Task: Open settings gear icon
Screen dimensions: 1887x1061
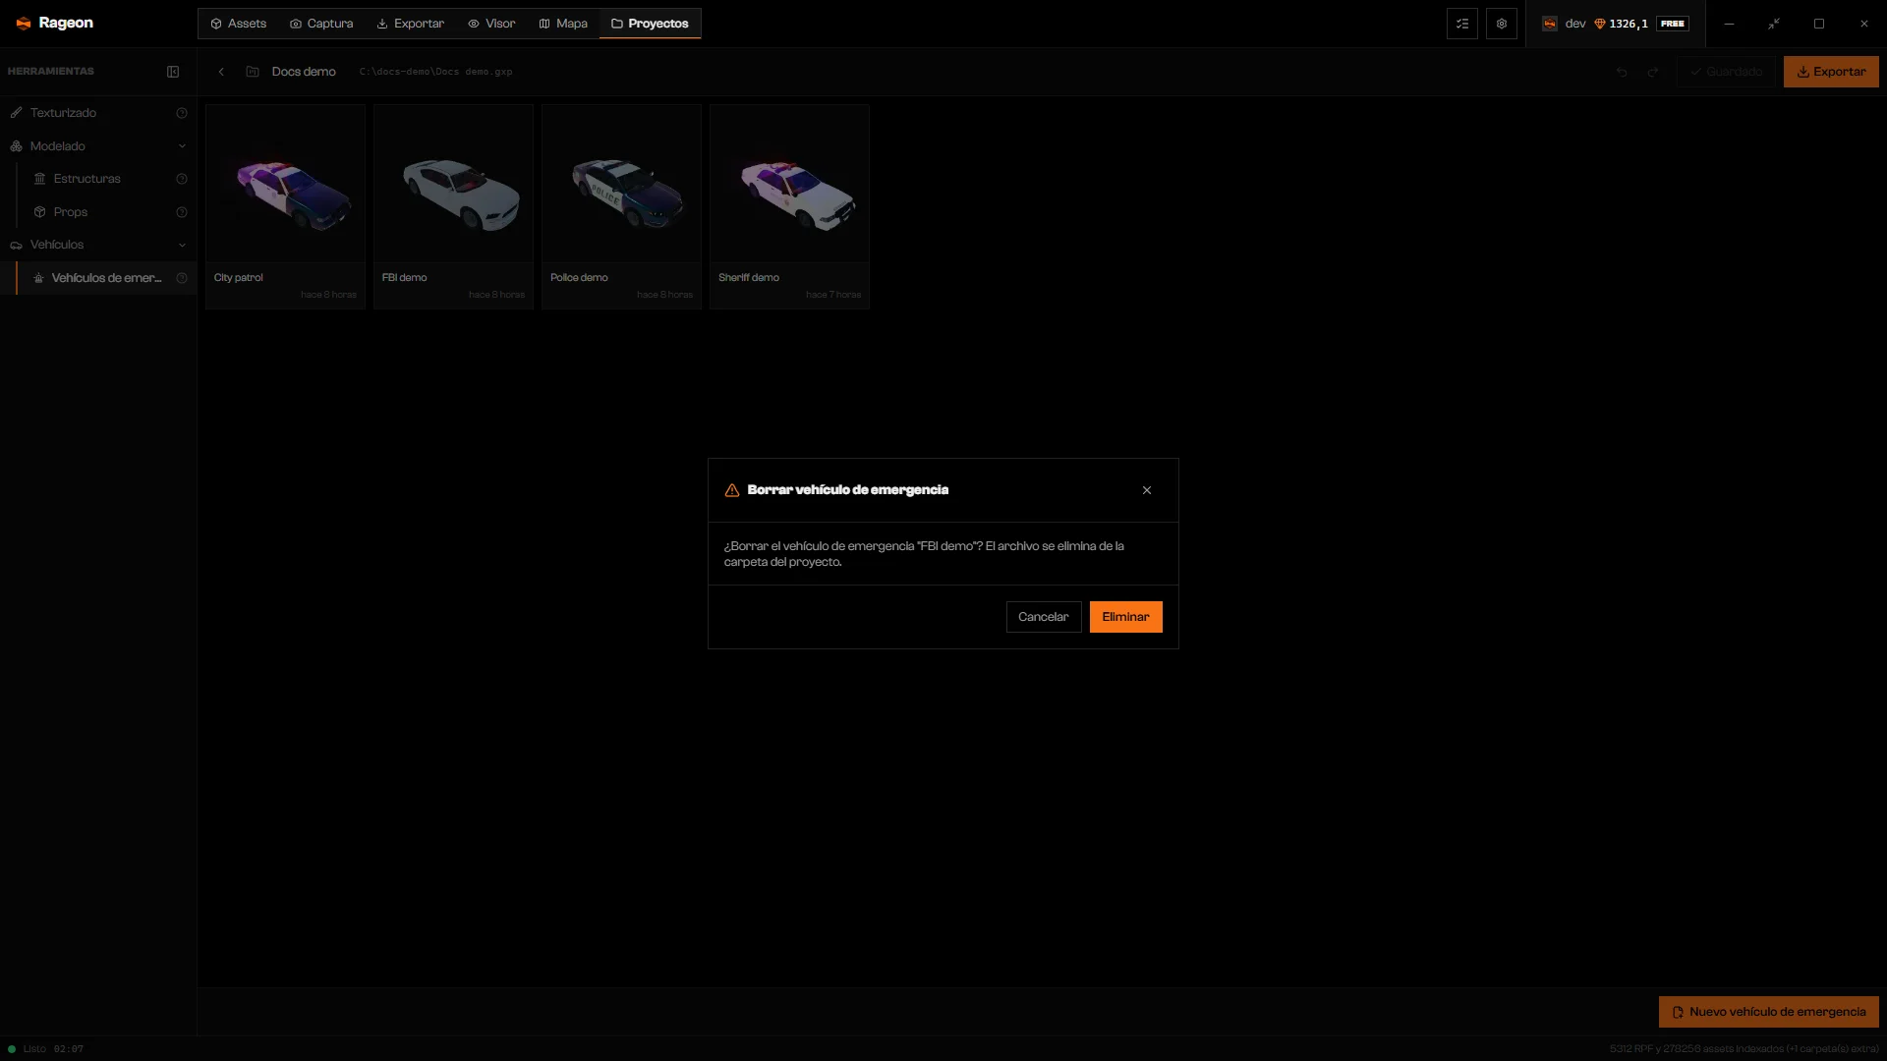Action: 1502,24
